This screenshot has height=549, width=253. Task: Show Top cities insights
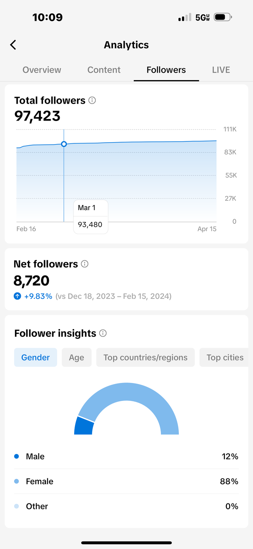tap(225, 357)
